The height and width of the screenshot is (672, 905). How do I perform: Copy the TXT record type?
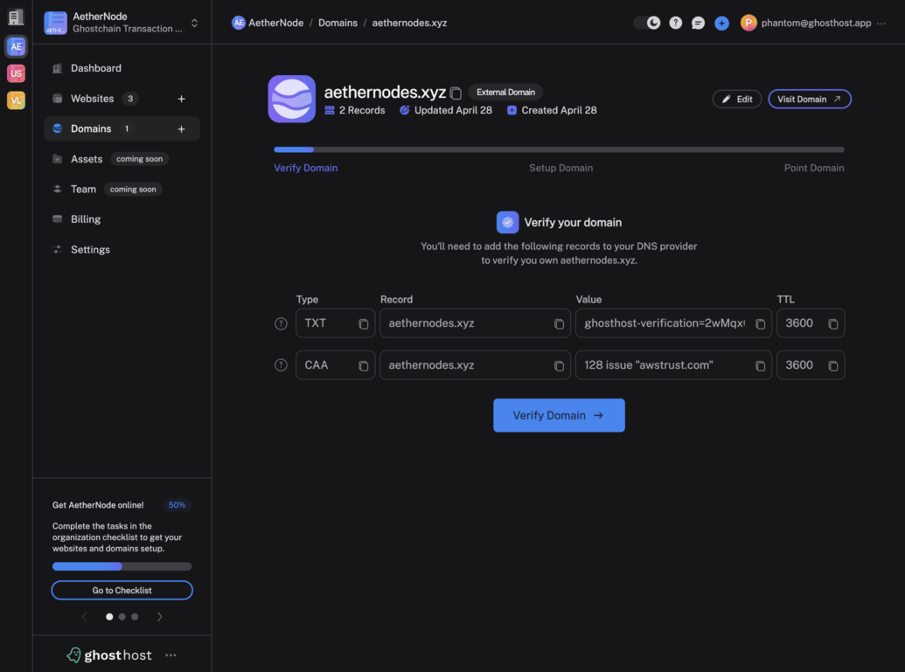tap(363, 324)
